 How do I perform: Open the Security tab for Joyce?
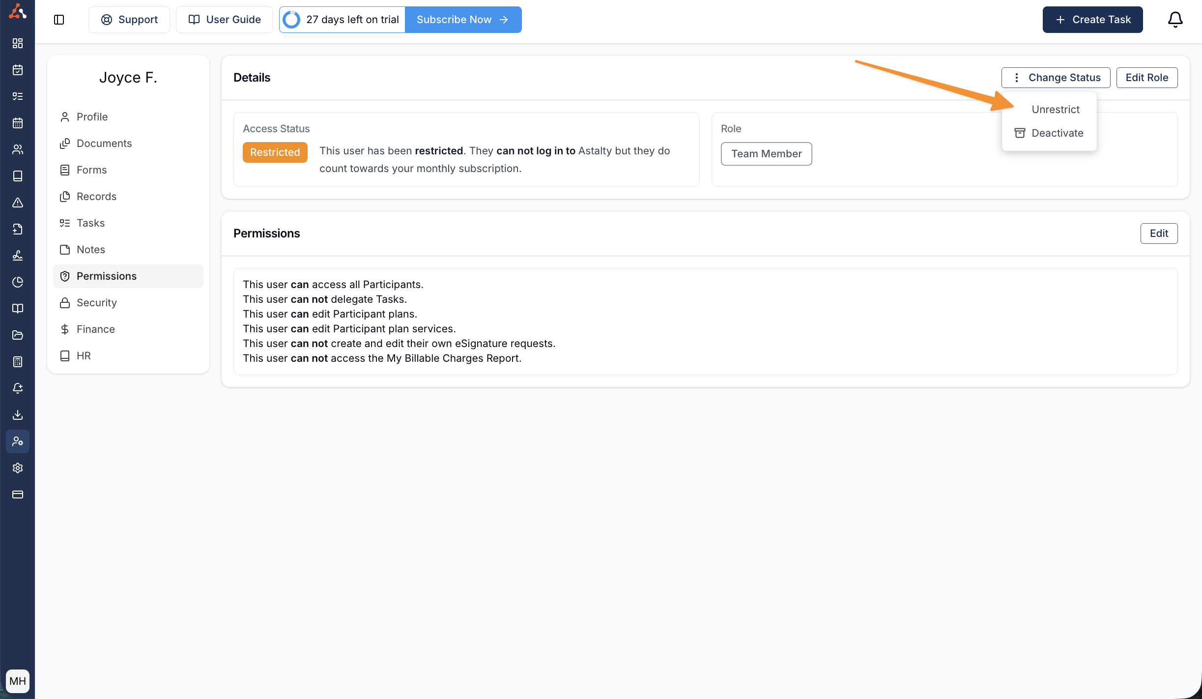pos(96,303)
